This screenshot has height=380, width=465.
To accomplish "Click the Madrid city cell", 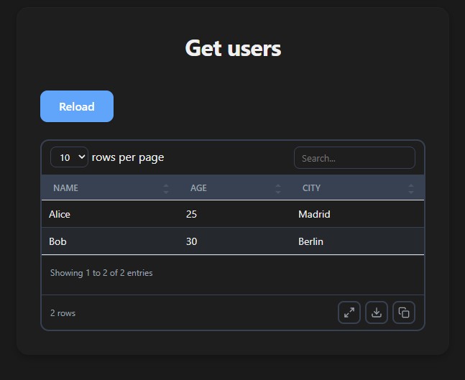I will pos(314,214).
